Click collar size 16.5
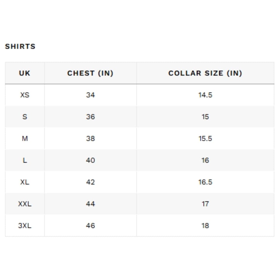Screen dimensions: 280x280 point(205,182)
